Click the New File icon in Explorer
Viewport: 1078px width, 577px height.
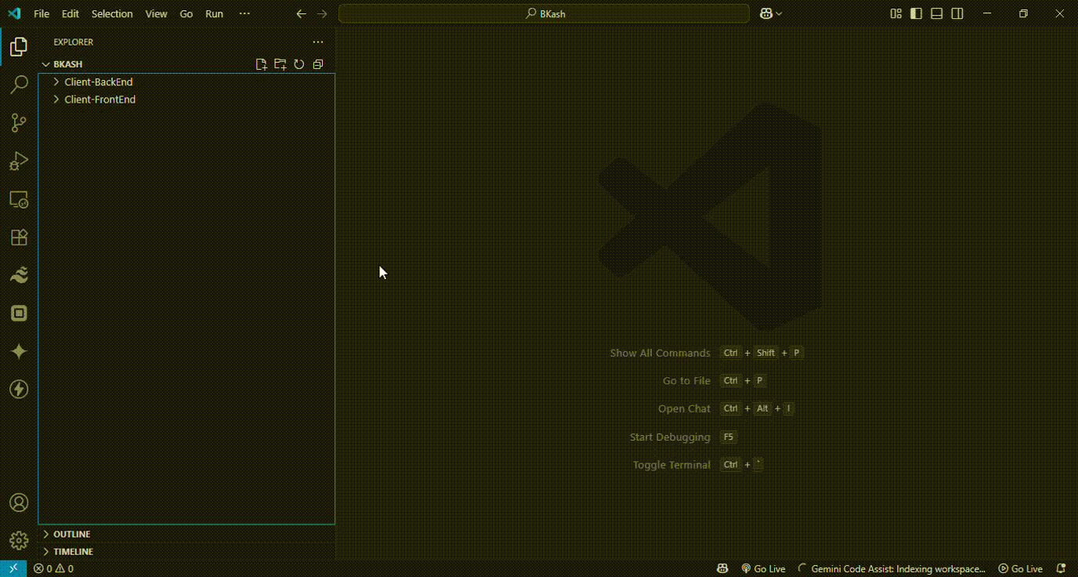tap(262, 64)
